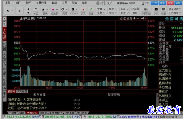Select the 大盘资讯 bottom tab
Screen dimensions: 183x119
(x=32, y=113)
